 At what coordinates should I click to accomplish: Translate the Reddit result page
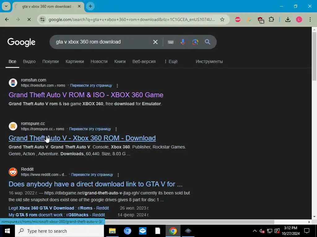click(x=92, y=175)
